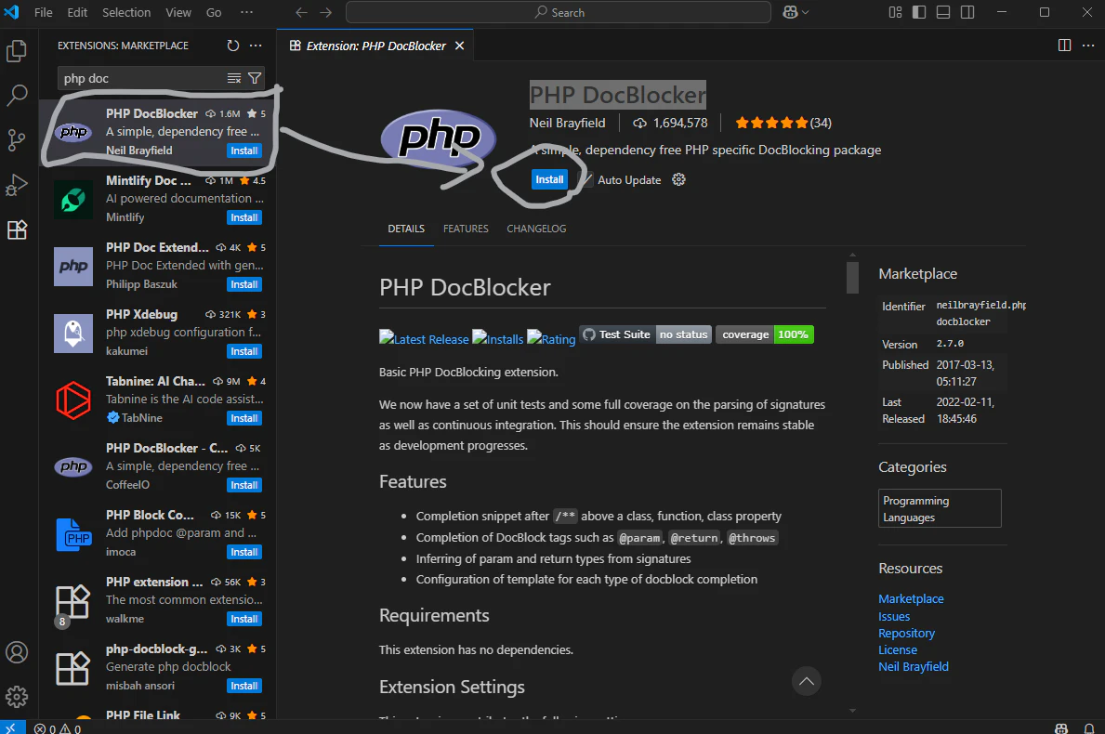Click the command center Search box

[x=559, y=12]
